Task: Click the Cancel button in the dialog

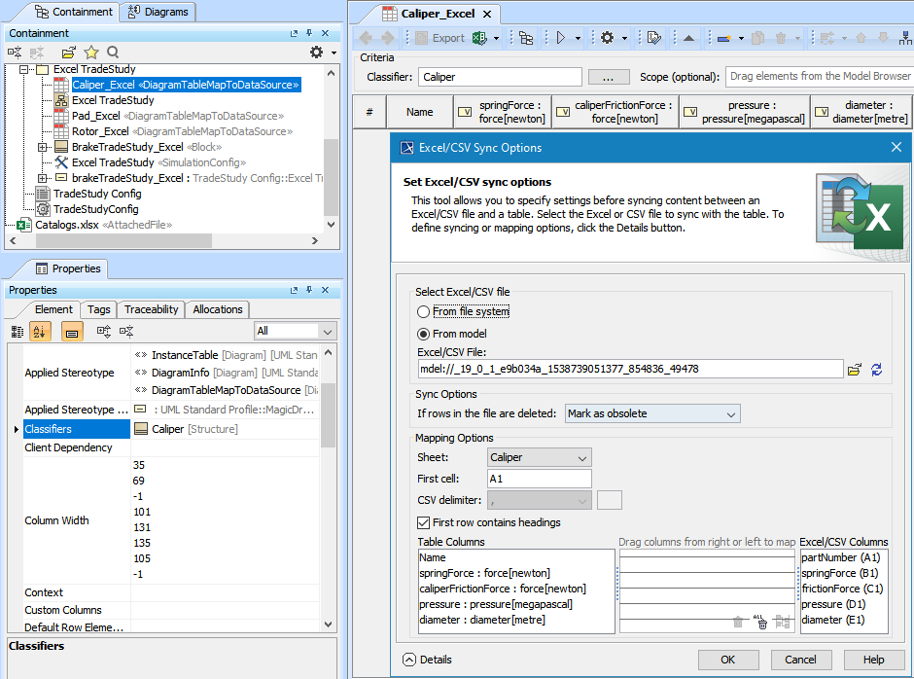Action: pos(800,660)
